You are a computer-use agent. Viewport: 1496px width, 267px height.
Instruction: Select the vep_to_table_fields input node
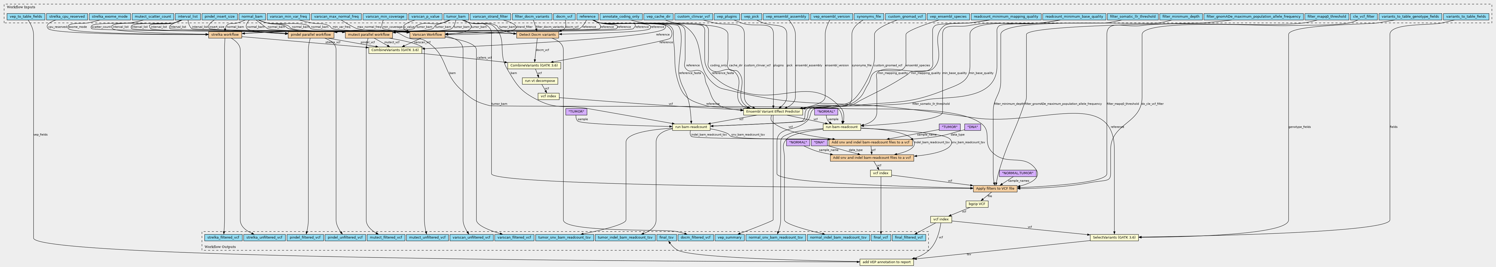click(x=26, y=17)
